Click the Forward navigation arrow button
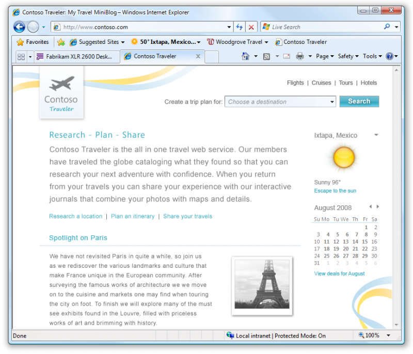 click(x=33, y=27)
